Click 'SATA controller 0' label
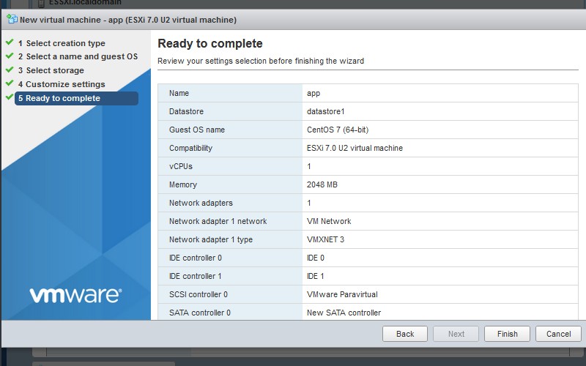This screenshot has width=586, height=366. pyautogui.click(x=200, y=313)
